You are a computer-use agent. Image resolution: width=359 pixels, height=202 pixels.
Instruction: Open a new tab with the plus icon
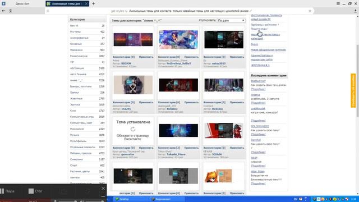[x=94, y=4]
